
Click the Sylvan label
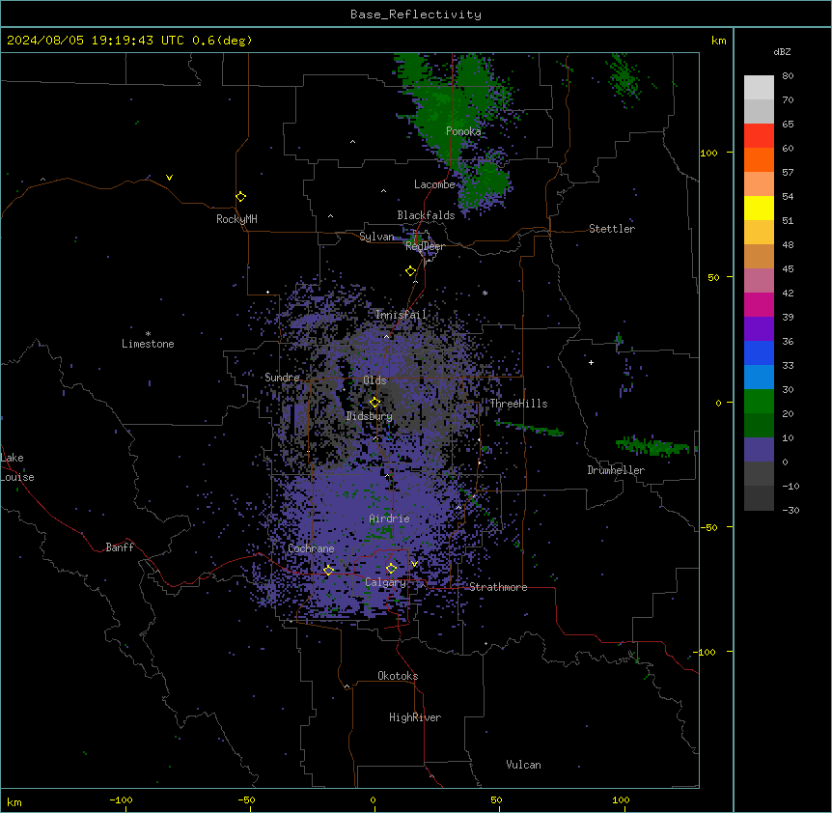(376, 237)
